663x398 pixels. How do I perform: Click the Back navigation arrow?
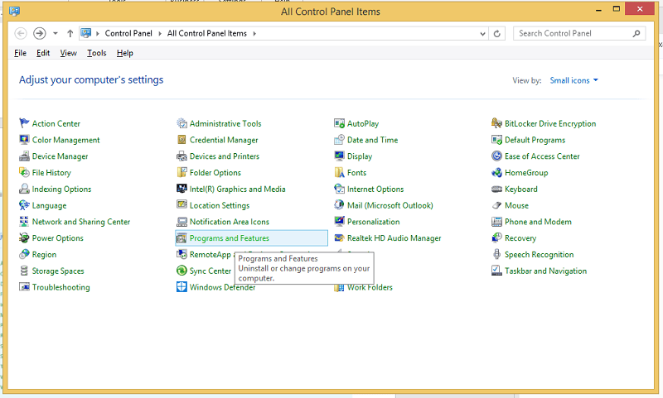point(21,33)
